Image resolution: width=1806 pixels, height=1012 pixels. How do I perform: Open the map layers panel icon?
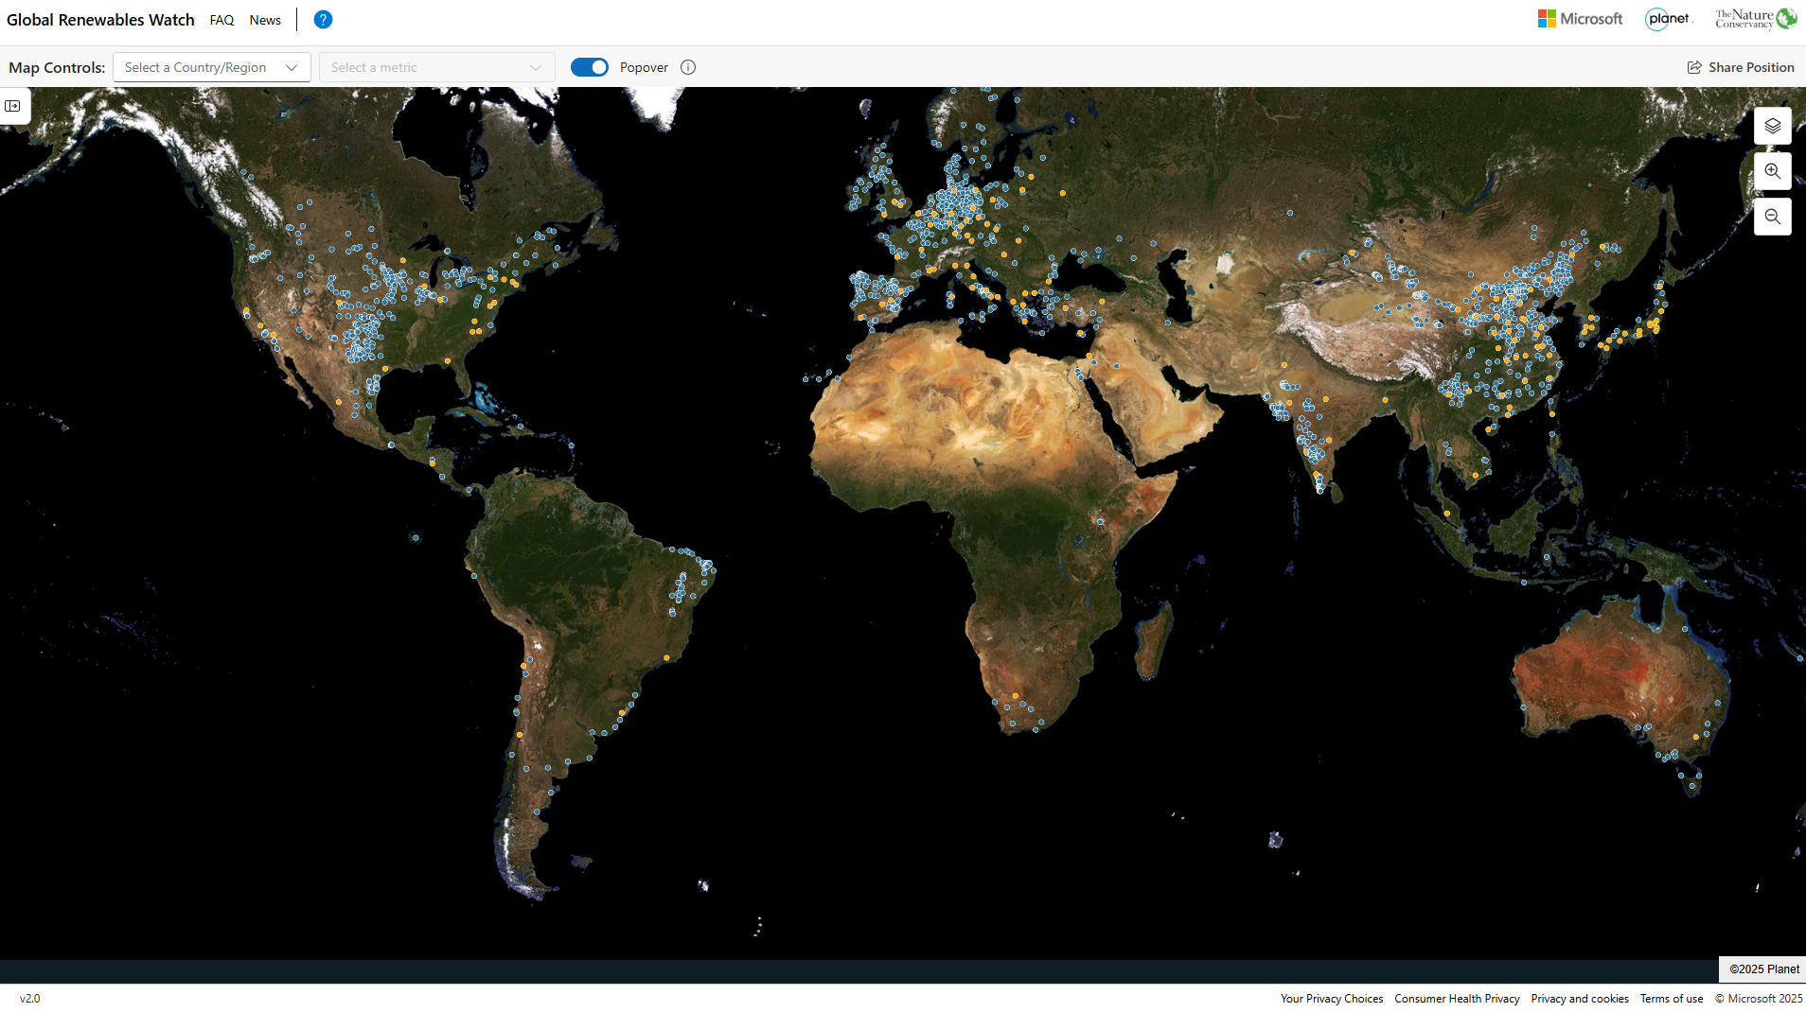point(1772,126)
